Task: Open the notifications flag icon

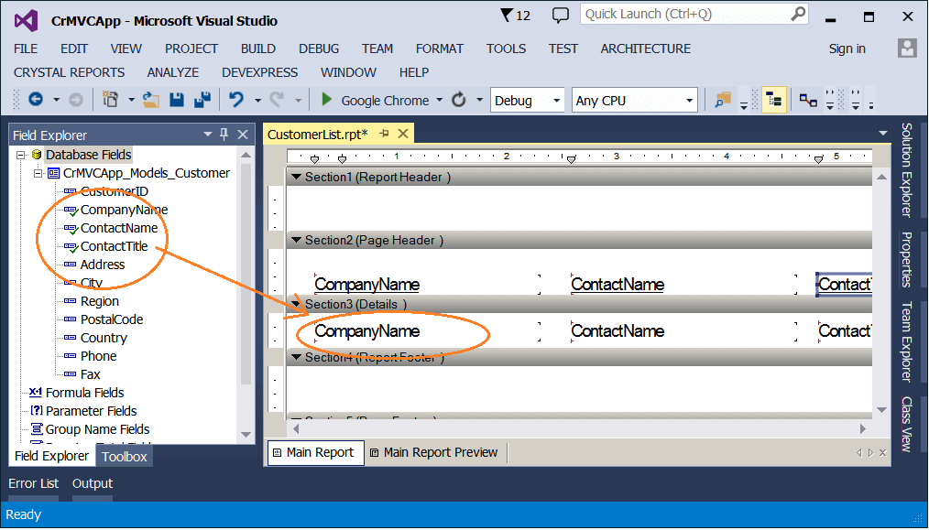Action: click(x=507, y=15)
